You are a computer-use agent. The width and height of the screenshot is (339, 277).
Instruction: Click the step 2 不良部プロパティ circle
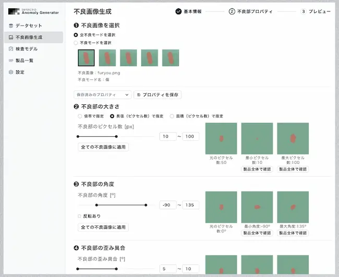pos(232,11)
